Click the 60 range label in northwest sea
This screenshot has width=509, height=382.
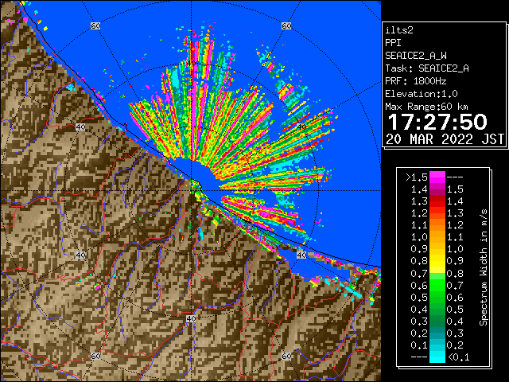95,25
